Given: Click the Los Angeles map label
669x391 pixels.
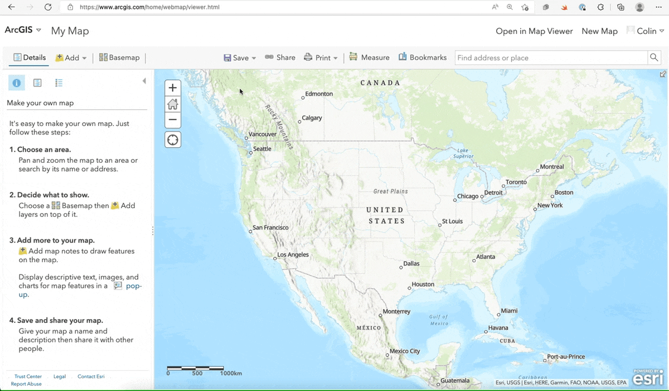Looking at the screenshot, I should point(293,254).
